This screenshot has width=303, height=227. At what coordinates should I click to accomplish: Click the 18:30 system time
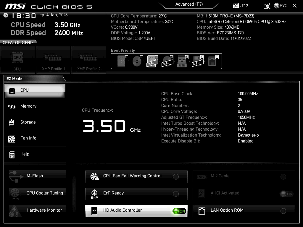(x=24, y=16)
